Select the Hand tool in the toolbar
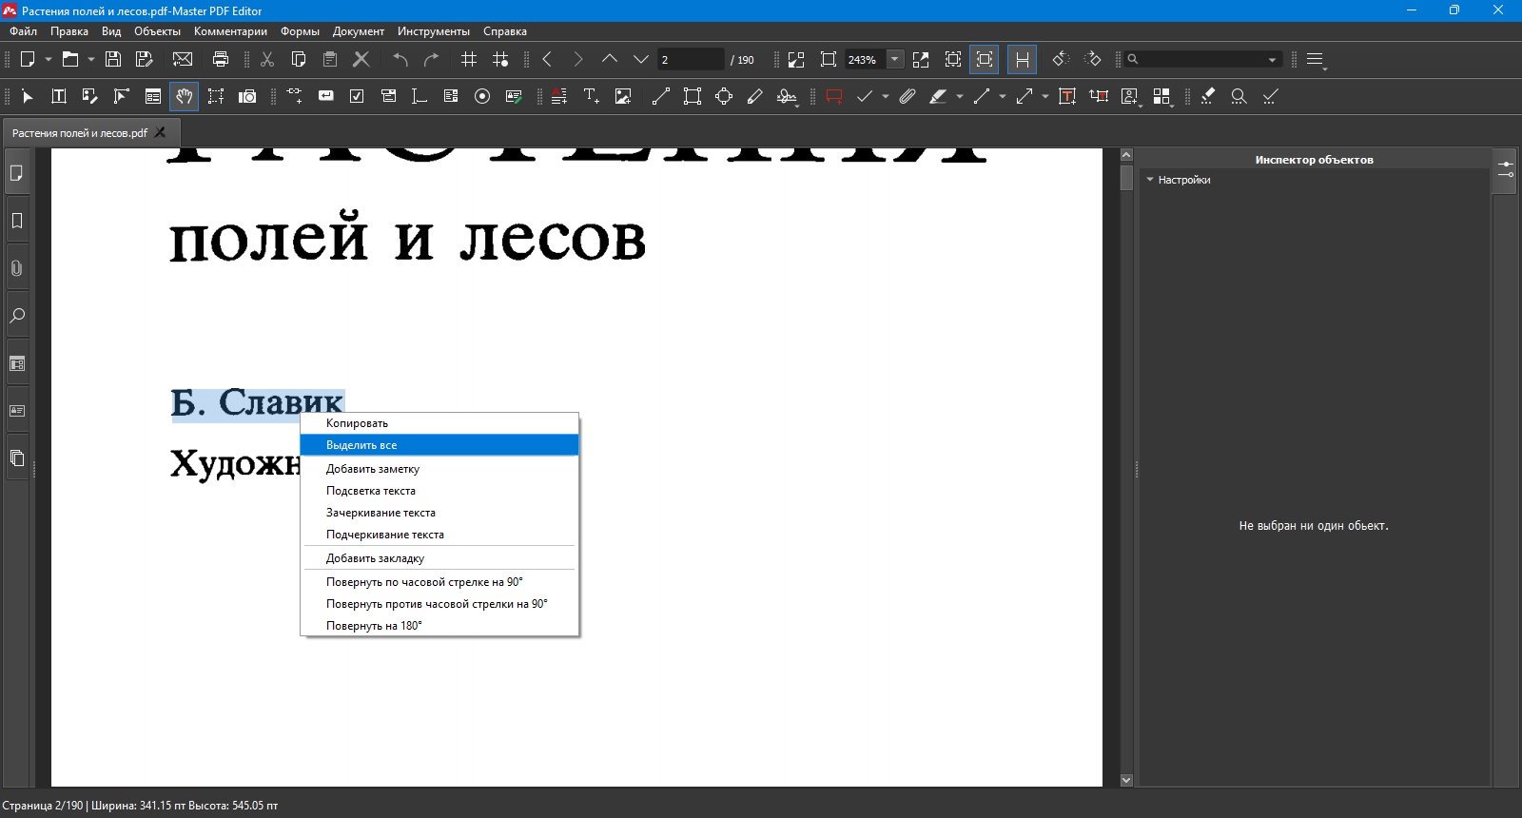Image resolution: width=1522 pixels, height=818 pixels. pos(184,96)
